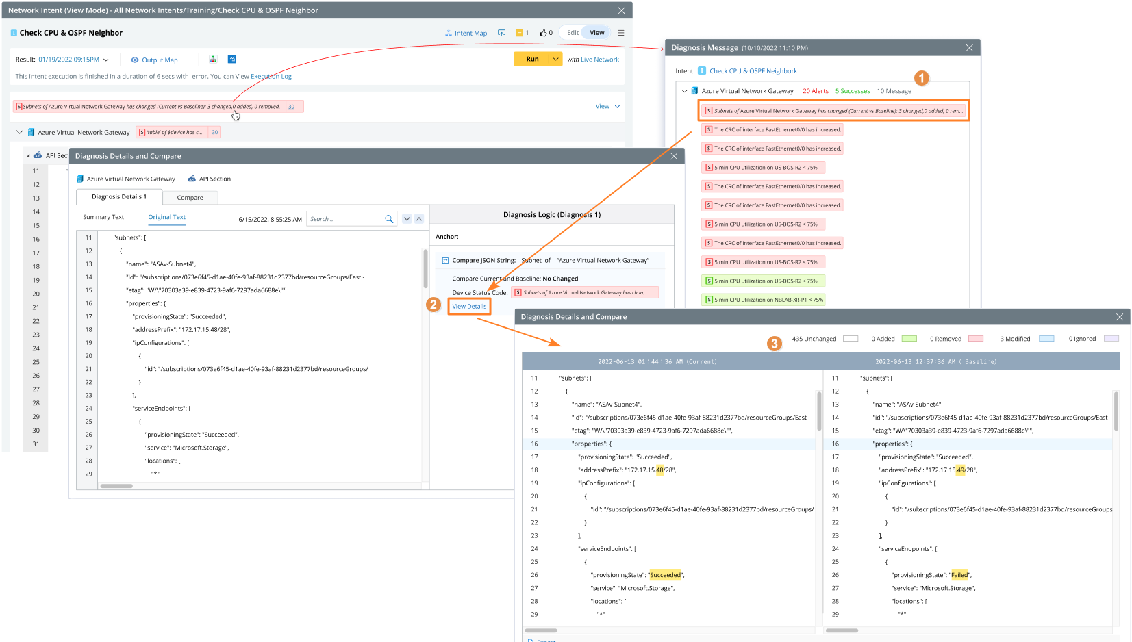Click the Modified blue color swatch
The width and height of the screenshot is (1132, 642).
(1046, 339)
